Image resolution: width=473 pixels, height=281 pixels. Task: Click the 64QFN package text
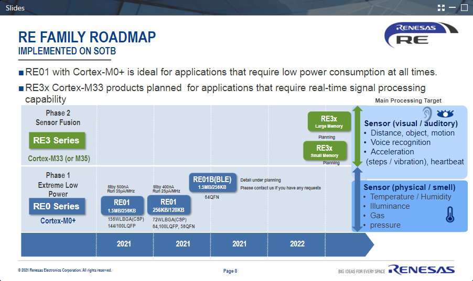click(212, 197)
